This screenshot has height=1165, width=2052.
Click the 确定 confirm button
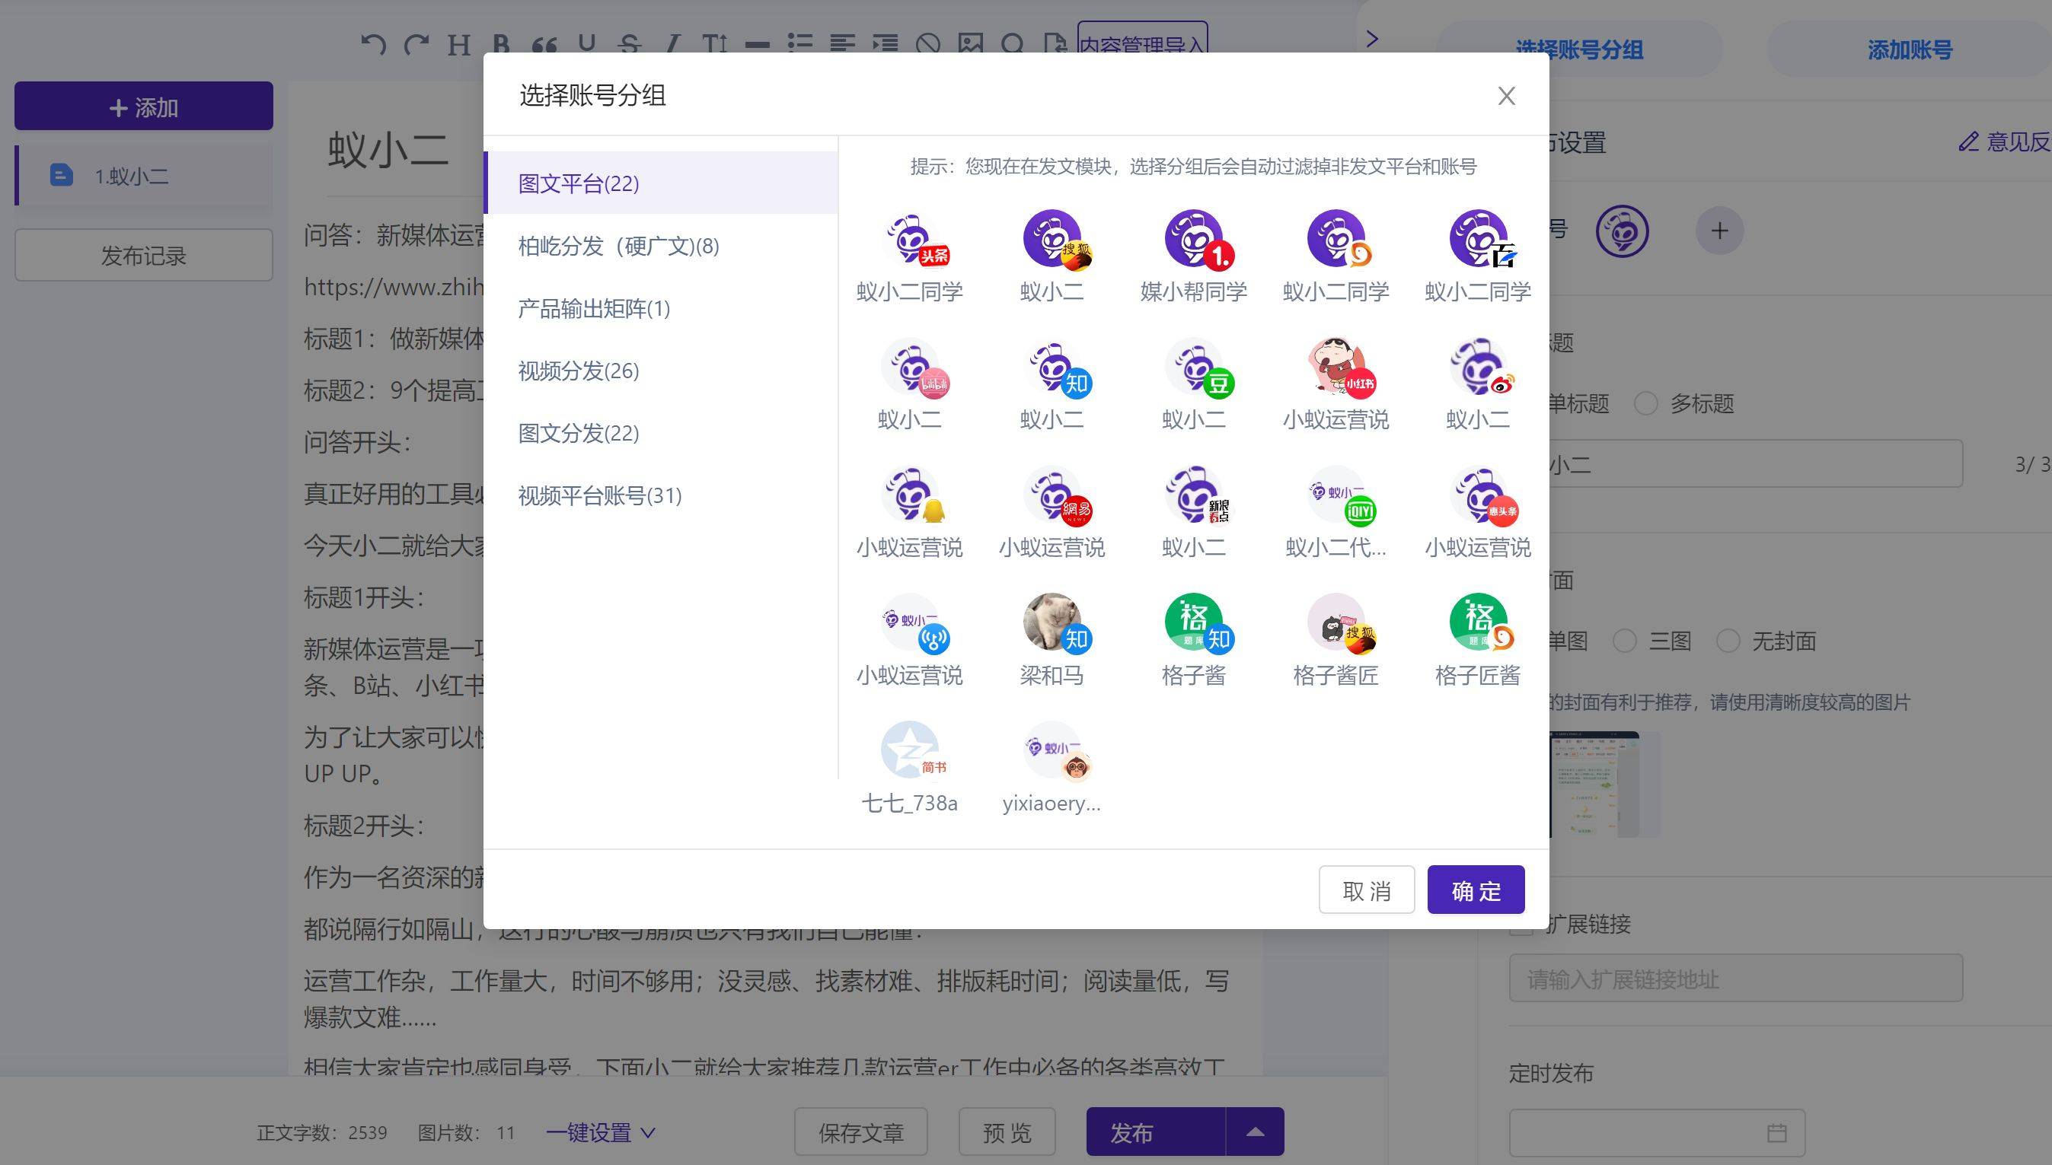1476,890
